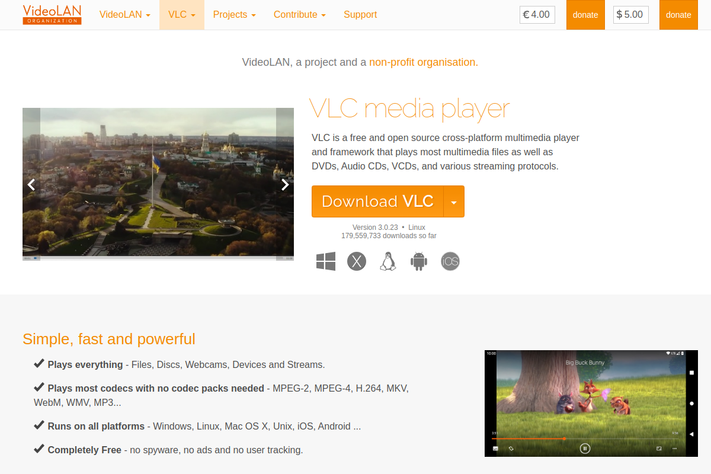Open the Contribute dropdown
This screenshot has height=474, width=711.
coord(299,14)
